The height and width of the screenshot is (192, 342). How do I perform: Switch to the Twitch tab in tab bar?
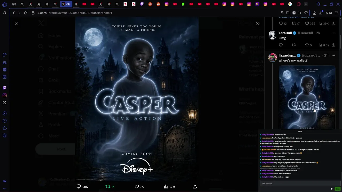coord(142,4)
